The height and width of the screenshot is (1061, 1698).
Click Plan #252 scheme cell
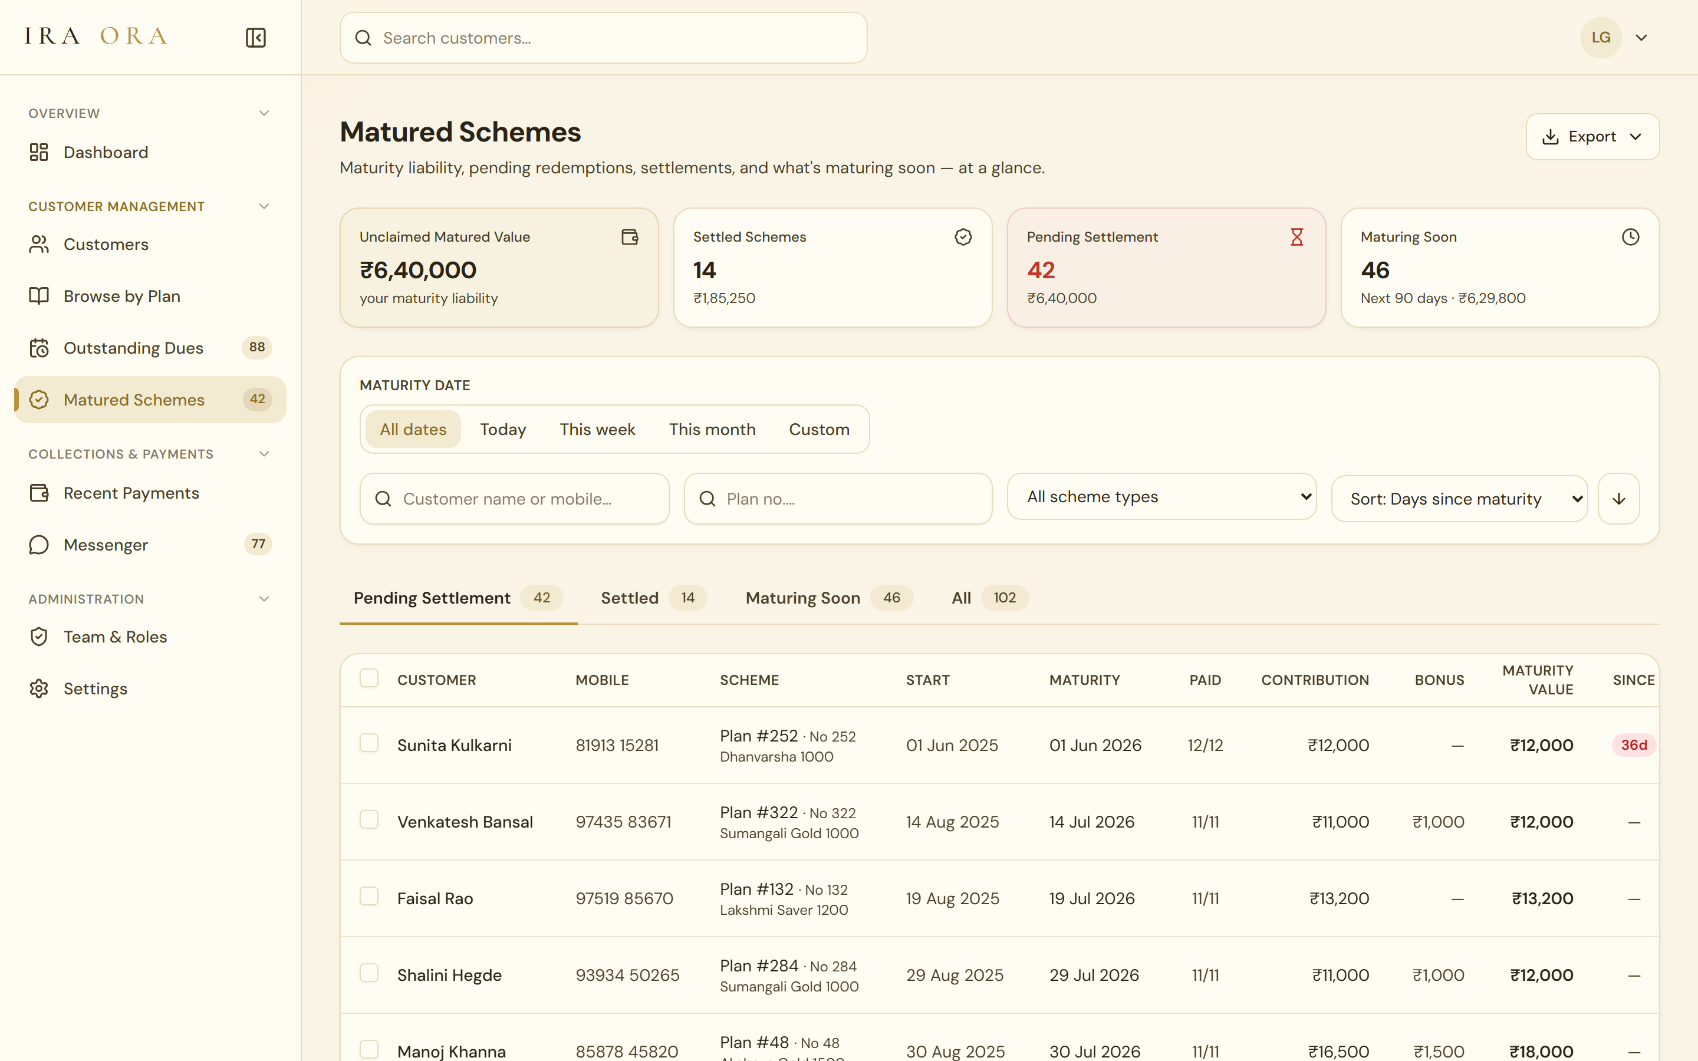pos(787,745)
